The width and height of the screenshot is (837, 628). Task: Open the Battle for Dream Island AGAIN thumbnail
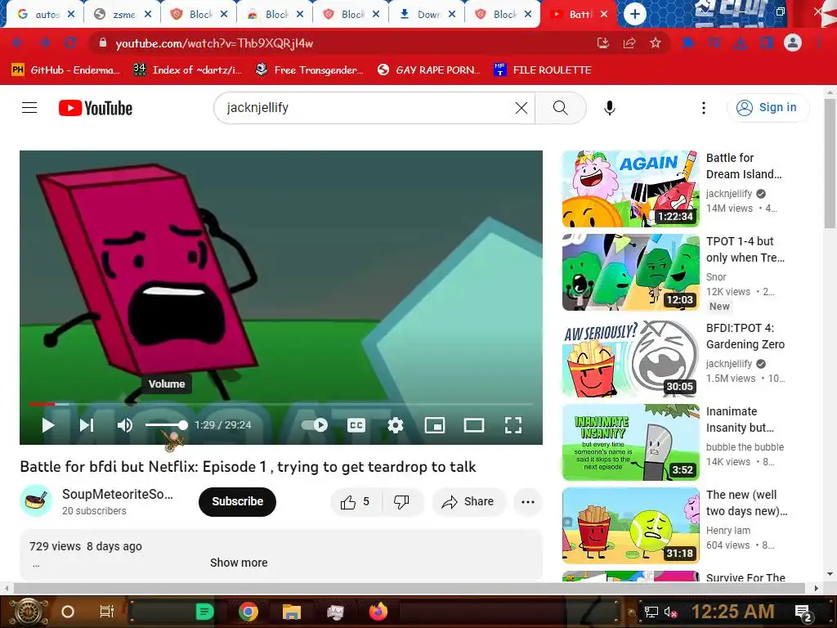[x=630, y=189]
